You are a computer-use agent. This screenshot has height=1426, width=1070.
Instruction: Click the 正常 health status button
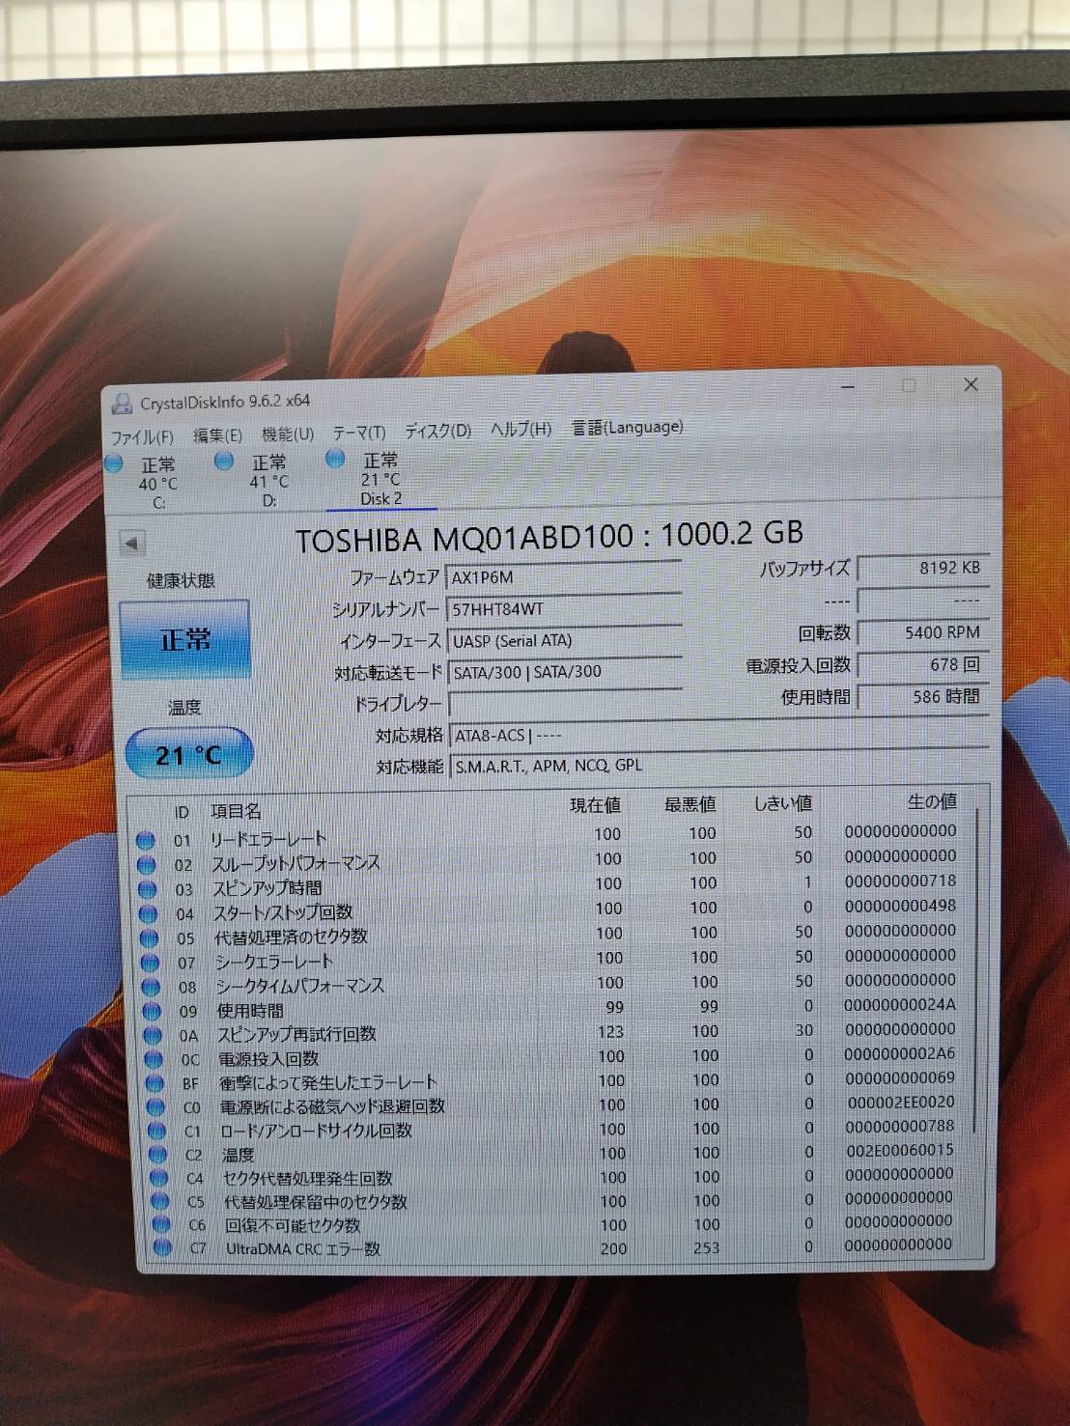[184, 639]
